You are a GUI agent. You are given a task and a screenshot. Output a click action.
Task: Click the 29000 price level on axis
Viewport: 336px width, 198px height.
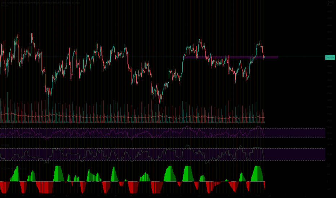[x=330, y=53]
